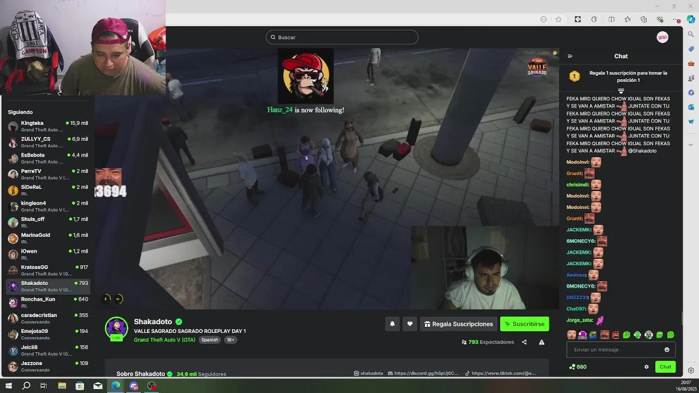Insert the angry red face emote in quick emote bar
Screen dimensions: 699x393
(615, 335)
